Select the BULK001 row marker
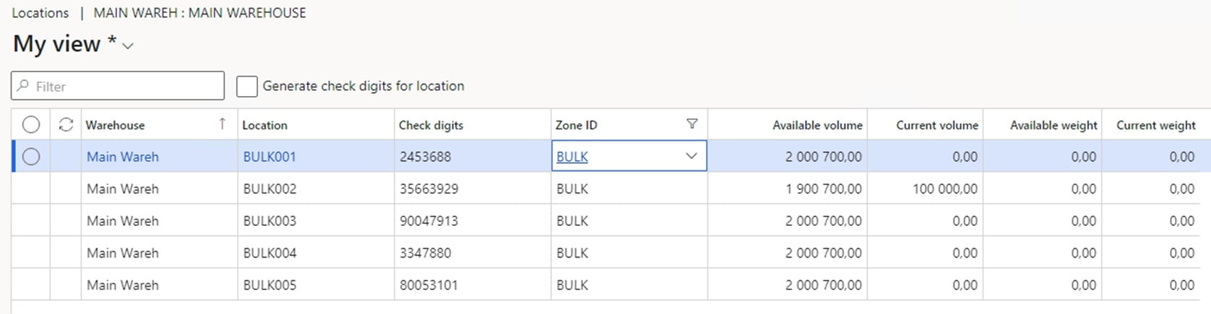The image size is (1211, 314). pyautogui.click(x=31, y=157)
